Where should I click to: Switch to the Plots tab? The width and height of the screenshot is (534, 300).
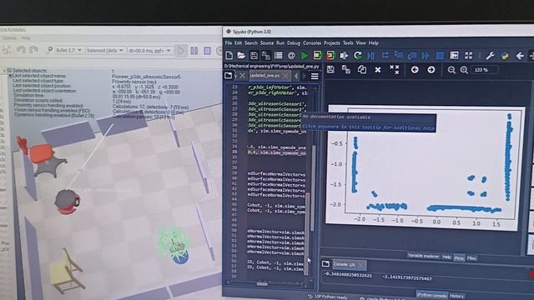(x=459, y=258)
